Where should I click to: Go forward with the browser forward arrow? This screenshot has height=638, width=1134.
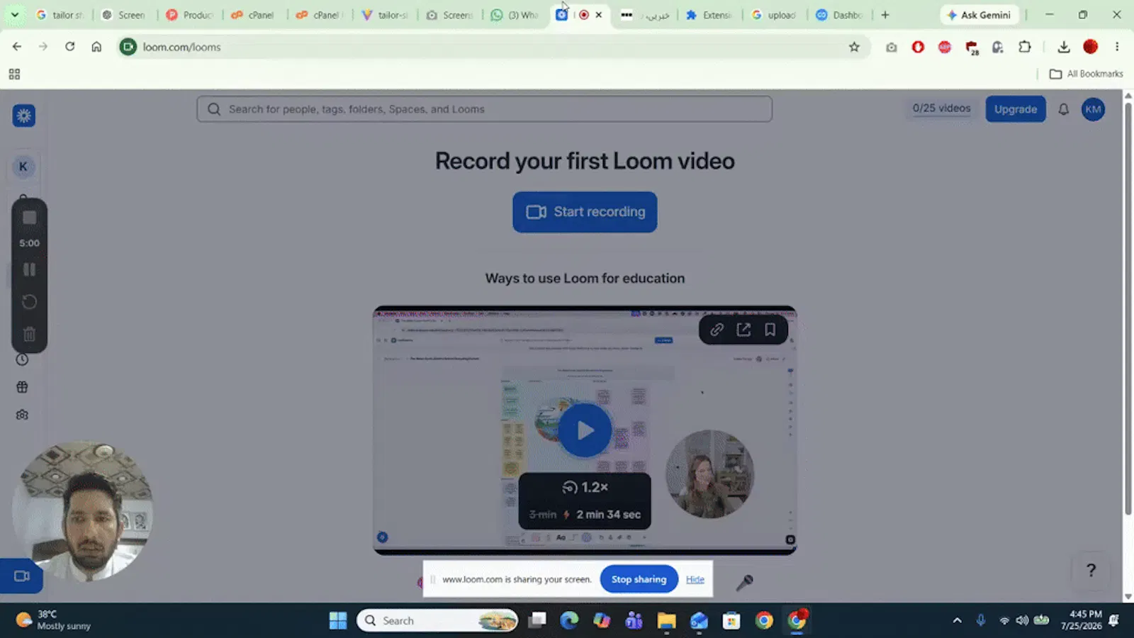[43, 47]
